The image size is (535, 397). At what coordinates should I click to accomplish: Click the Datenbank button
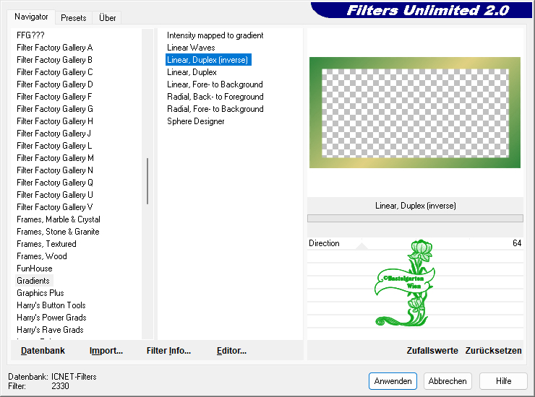(x=43, y=351)
